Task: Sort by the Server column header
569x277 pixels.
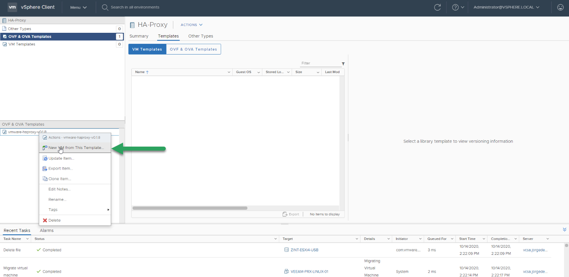Action: pos(528,239)
